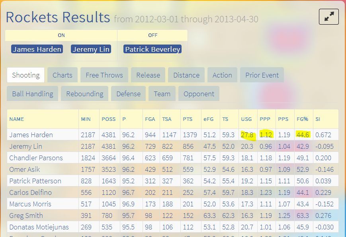Sort table by POSS column header
This screenshot has height=237, width=346.
tap(109, 119)
